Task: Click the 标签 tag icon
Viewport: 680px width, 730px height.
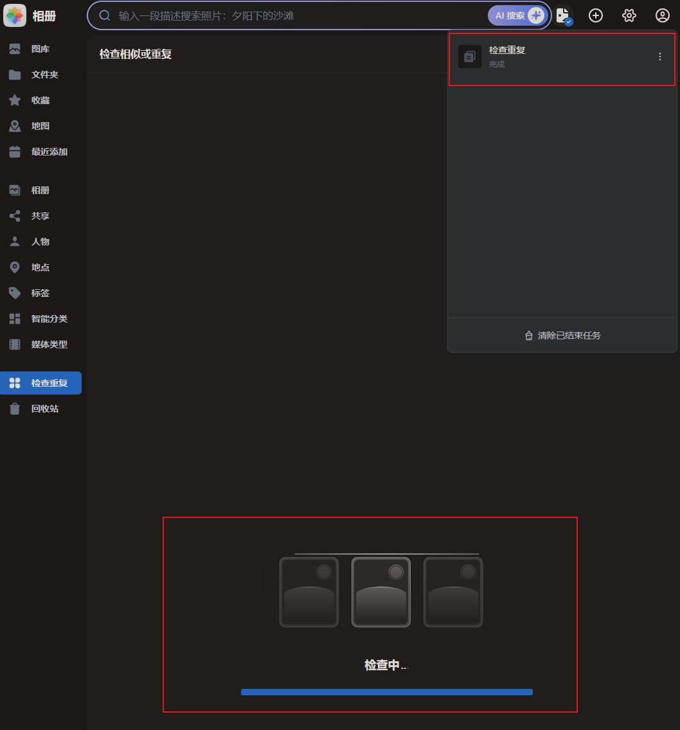Action: [x=15, y=293]
